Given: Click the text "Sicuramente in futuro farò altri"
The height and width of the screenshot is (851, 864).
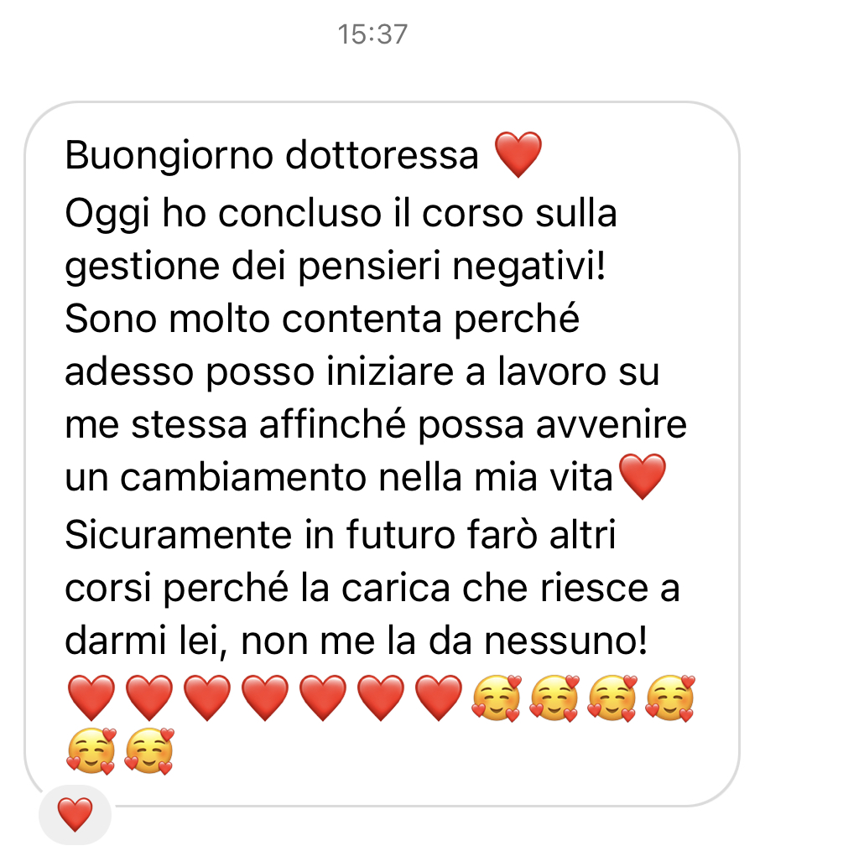Looking at the screenshot, I should pos(341,535).
